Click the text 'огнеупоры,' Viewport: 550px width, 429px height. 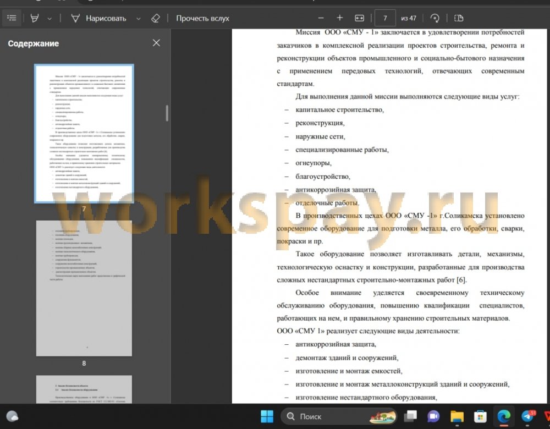[313, 163]
